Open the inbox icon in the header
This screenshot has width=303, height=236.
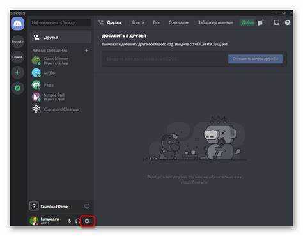click(277, 22)
